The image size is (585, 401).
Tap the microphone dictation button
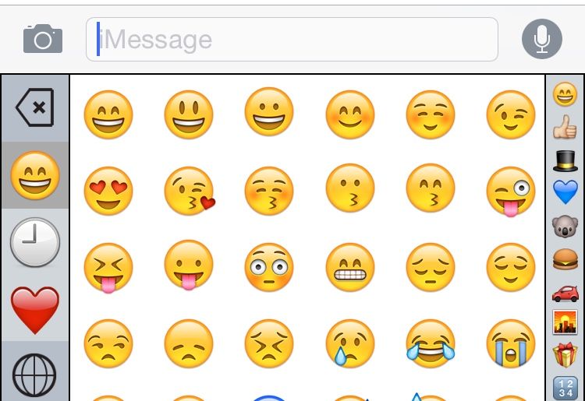coord(542,39)
